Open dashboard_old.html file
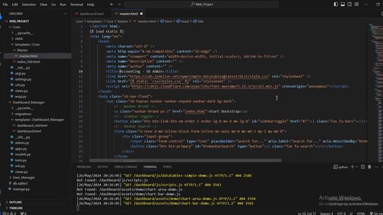This screenshot has height=215, width=383. pos(32,125)
